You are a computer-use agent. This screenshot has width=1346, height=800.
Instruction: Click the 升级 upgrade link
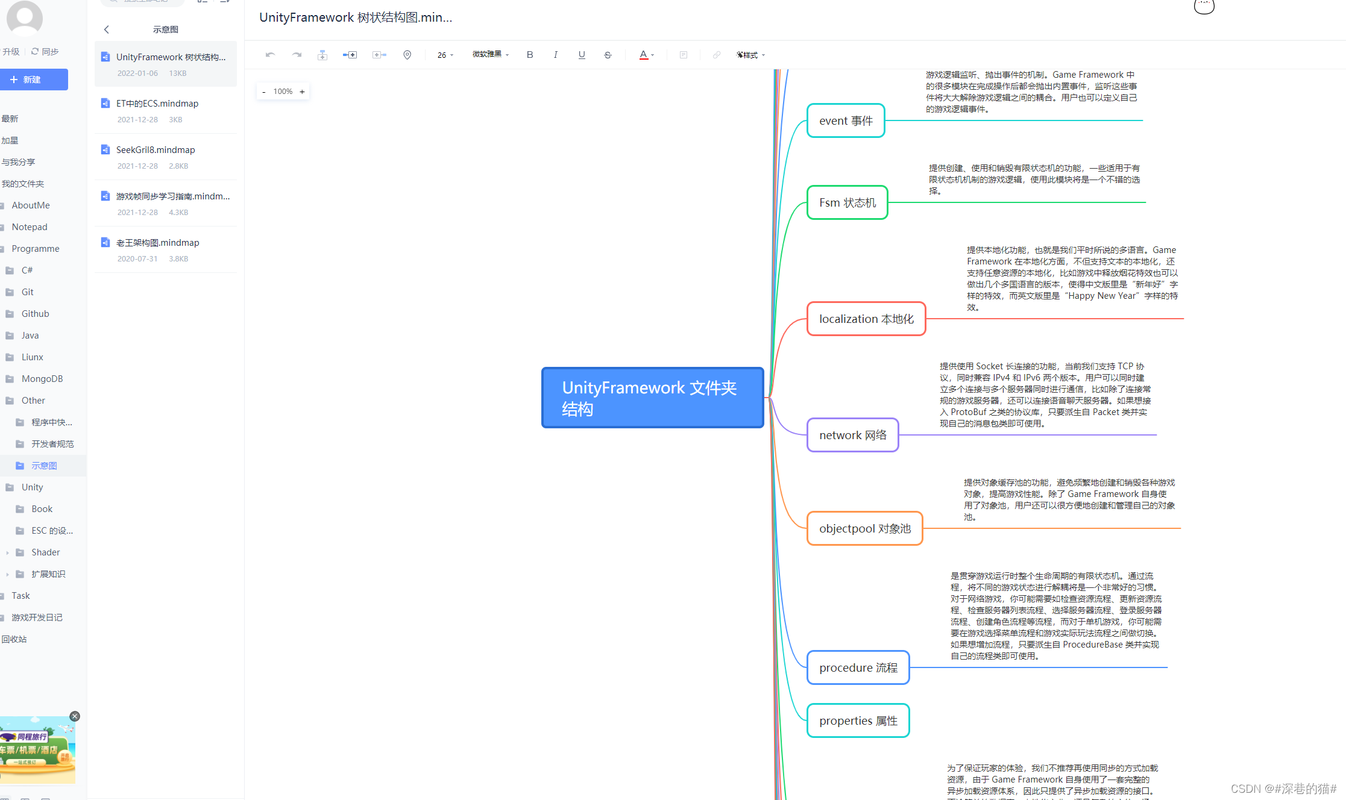(11, 52)
